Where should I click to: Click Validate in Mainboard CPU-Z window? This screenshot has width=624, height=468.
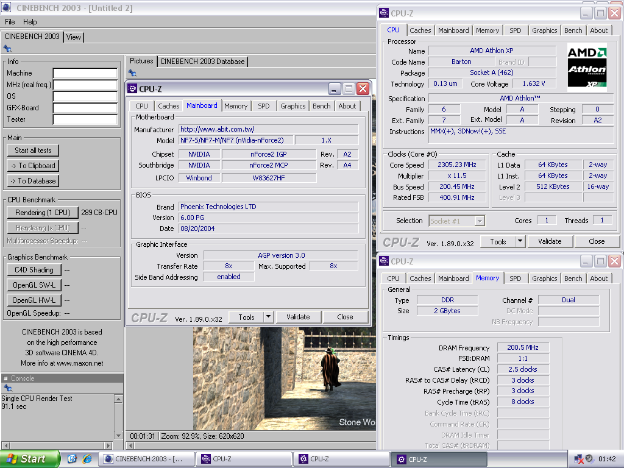[x=298, y=317]
